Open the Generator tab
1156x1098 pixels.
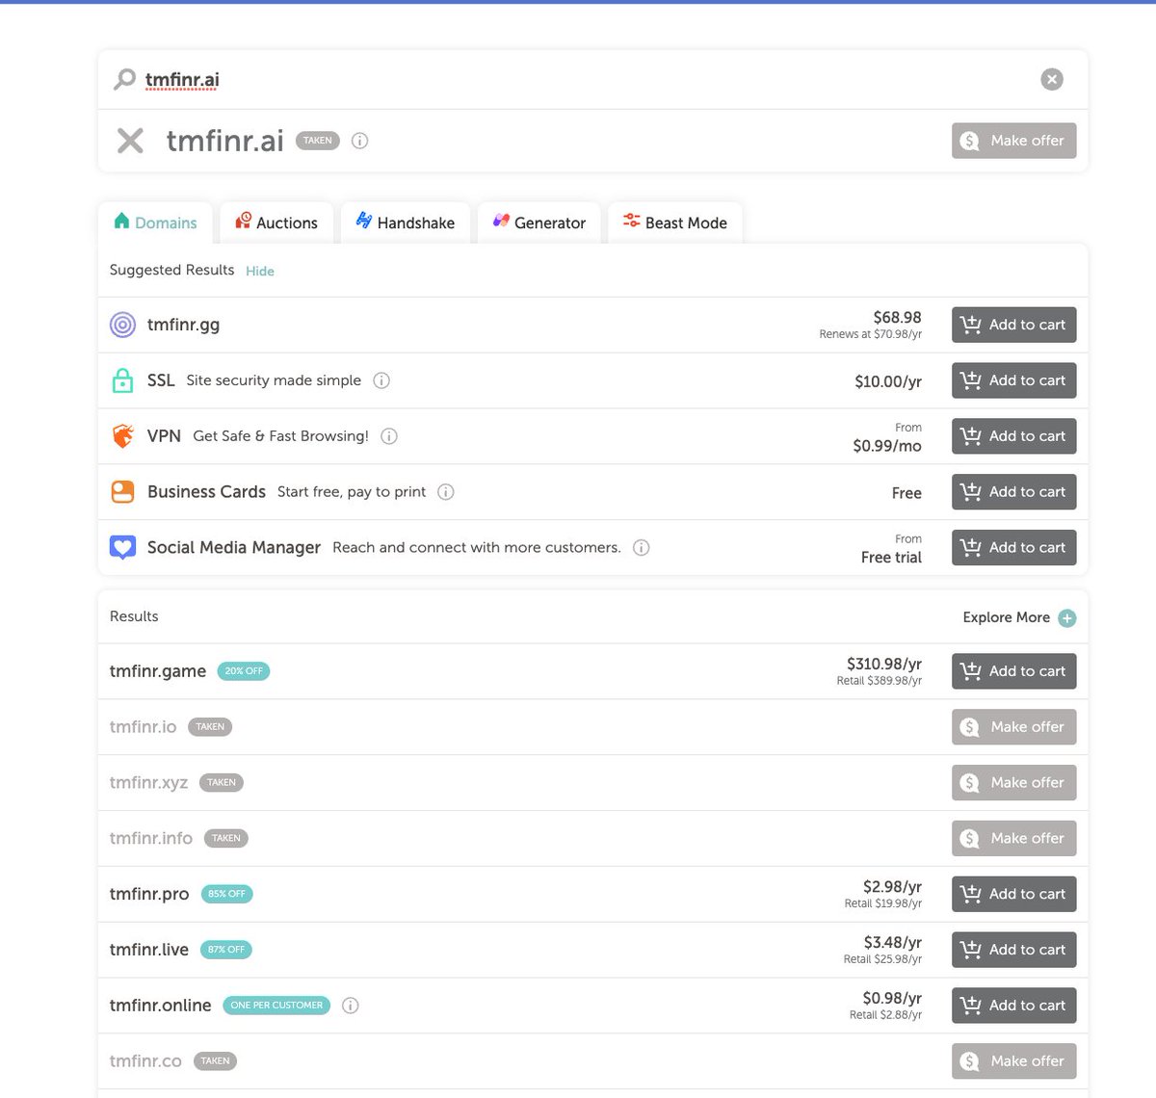pos(539,222)
